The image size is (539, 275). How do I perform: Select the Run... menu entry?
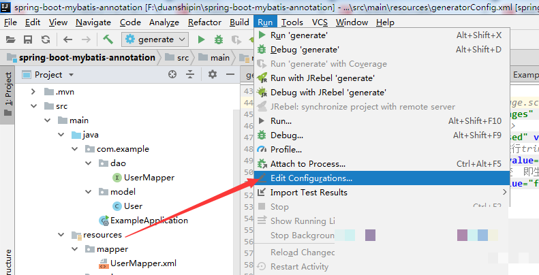coord(382,121)
